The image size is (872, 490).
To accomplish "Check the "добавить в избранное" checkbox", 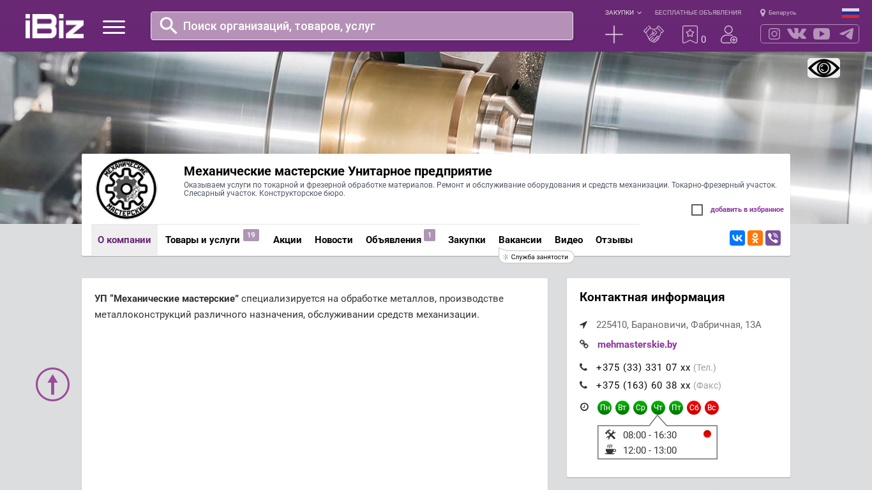I will click(697, 210).
